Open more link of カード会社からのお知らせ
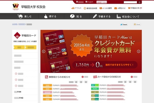The width and height of the screenshot is (154, 103). click(x=134, y=77)
